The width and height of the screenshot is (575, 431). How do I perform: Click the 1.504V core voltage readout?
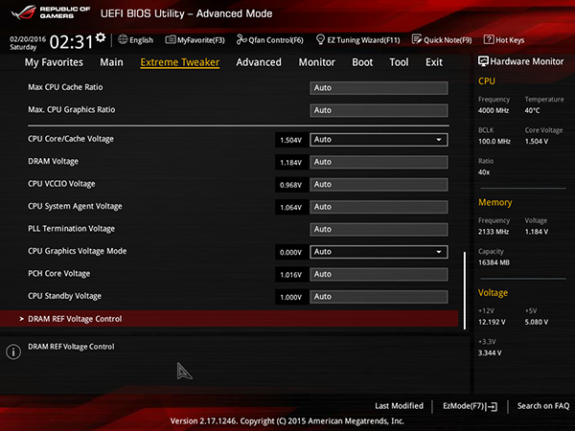(x=290, y=140)
